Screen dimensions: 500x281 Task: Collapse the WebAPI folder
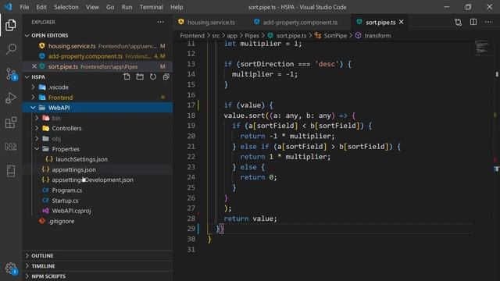[33, 108]
